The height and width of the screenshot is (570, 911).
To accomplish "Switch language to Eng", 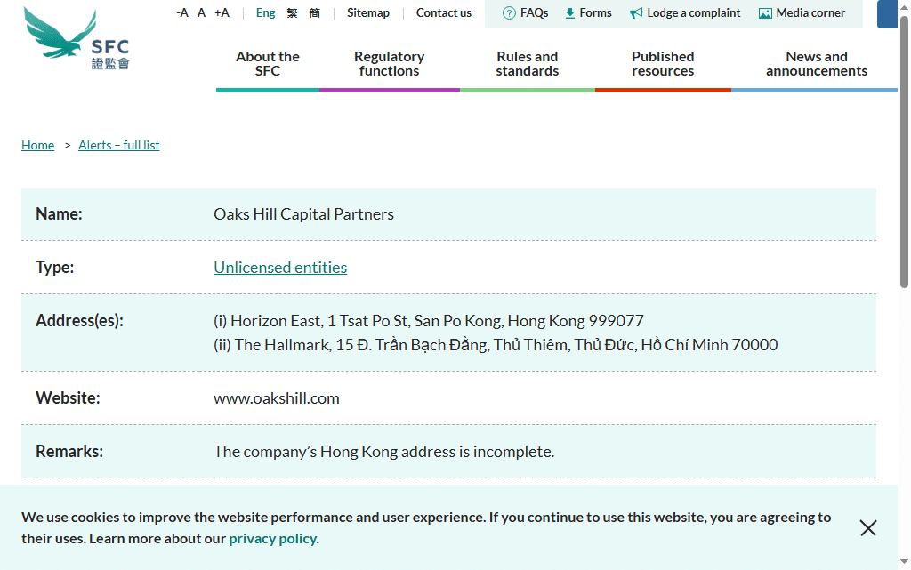I will pos(265,12).
